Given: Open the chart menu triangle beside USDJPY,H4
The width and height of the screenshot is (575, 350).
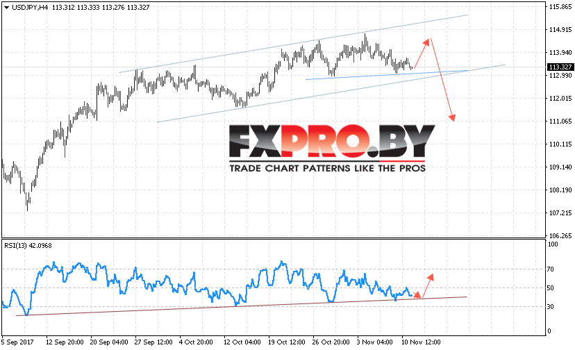Looking at the screenshot, I should [6, 8].
